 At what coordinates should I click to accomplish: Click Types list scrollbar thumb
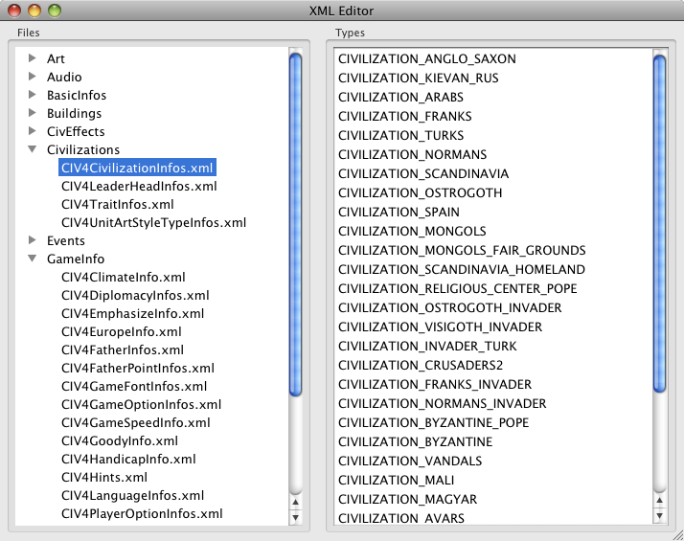(x=659, y=223)
